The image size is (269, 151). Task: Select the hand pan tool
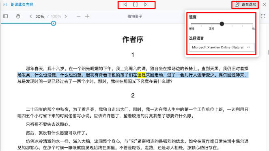coord(18,16)
